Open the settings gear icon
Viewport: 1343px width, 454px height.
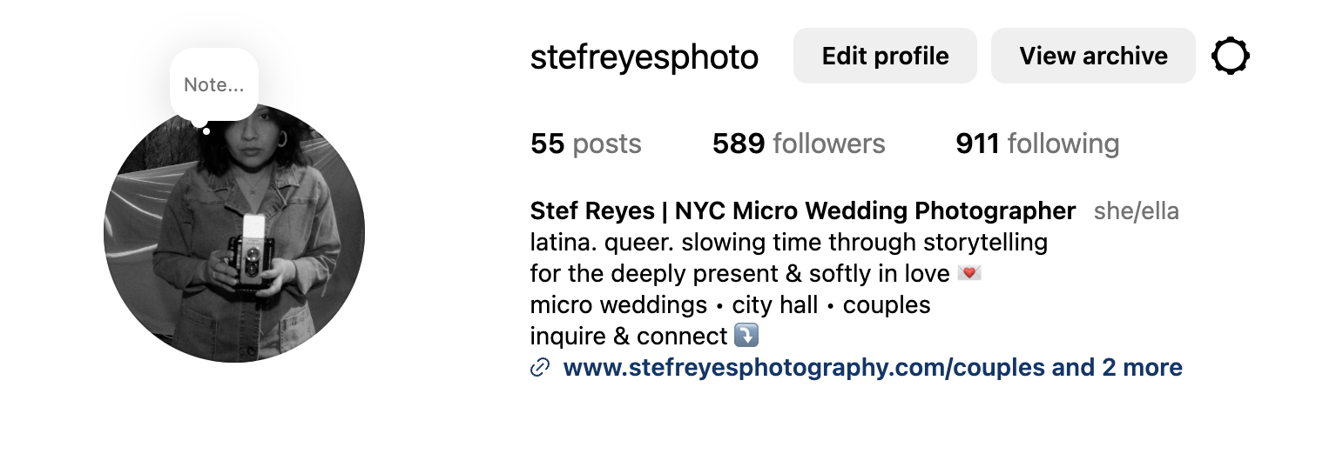1231,57
